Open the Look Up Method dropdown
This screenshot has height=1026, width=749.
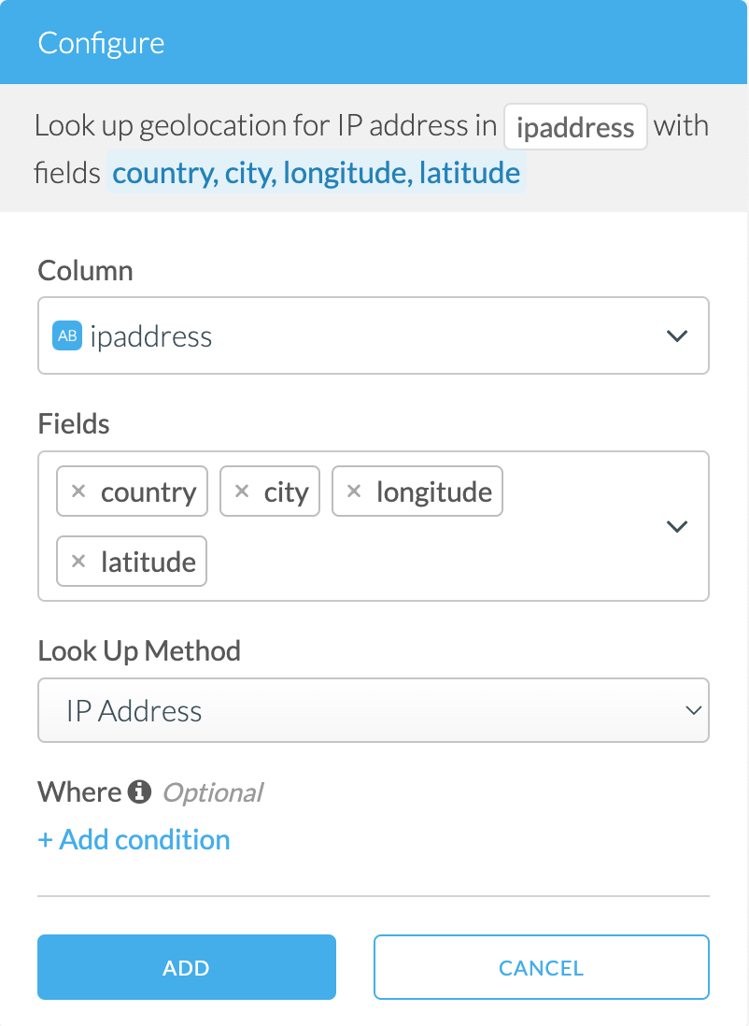[373, 711]
